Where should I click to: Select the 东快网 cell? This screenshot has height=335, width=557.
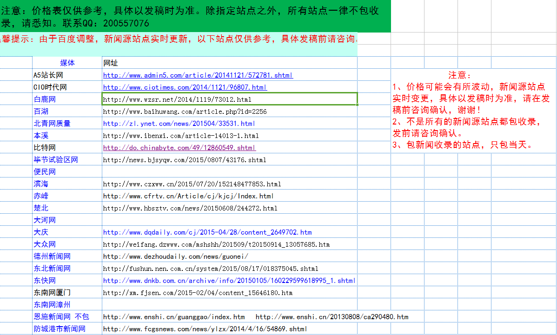(x=67, y=281)
